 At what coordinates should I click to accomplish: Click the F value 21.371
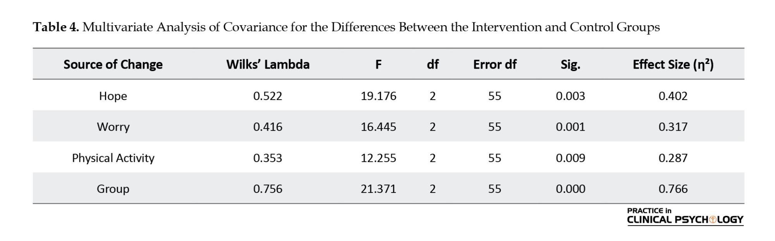point(378,189)
